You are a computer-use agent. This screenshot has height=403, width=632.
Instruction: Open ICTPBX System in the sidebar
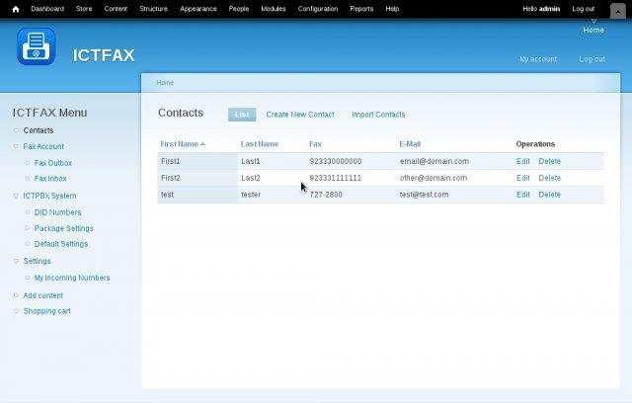click(x=49, y=196)
